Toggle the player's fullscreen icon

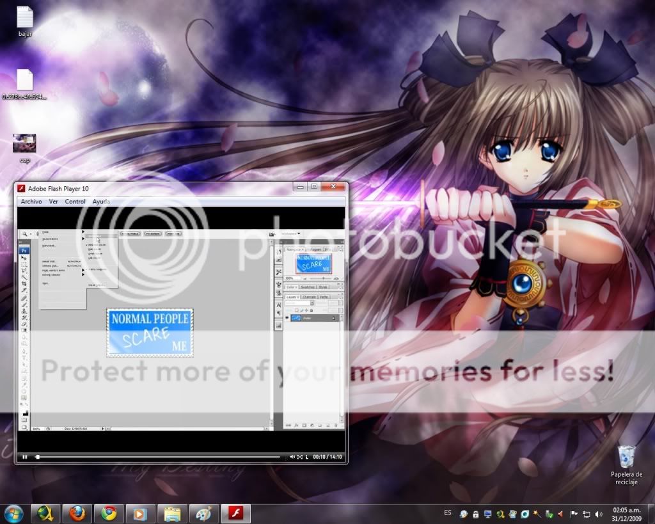[x=299, y=457]
